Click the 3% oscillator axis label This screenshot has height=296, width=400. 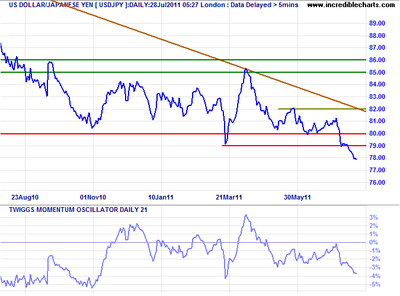tap(373, 217)
